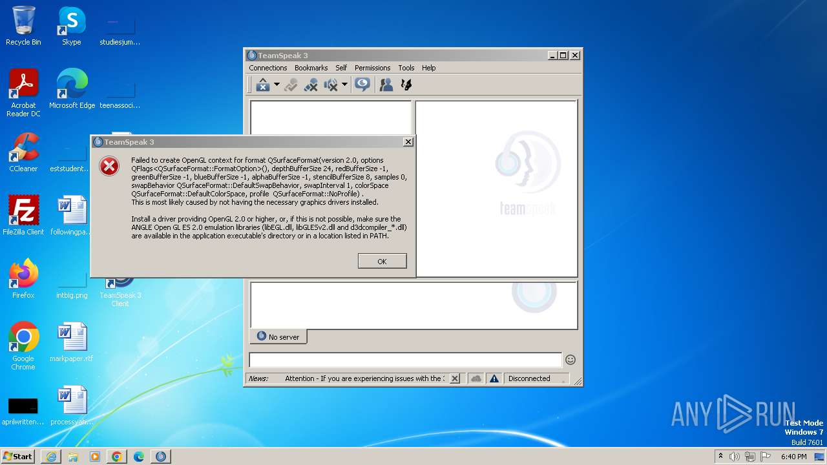Viewport: 827px width, 465px height.
Task: Open dropdown arrow next to connect icon
Action: click(x=277, y=85)
